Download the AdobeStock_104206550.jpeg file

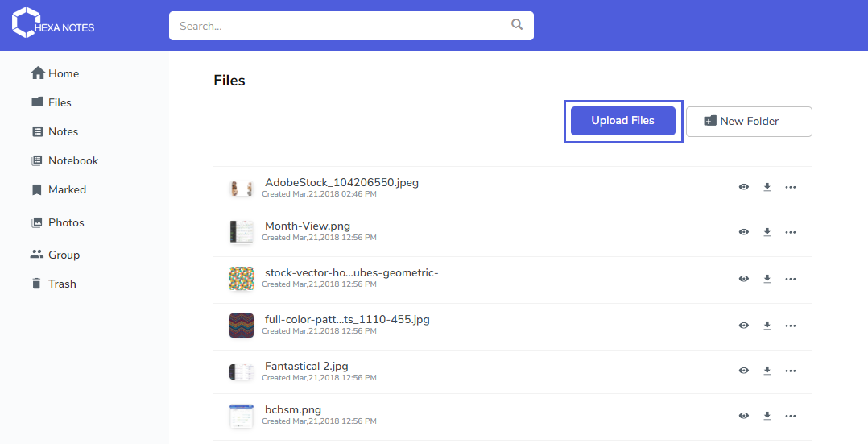point(767,187)
